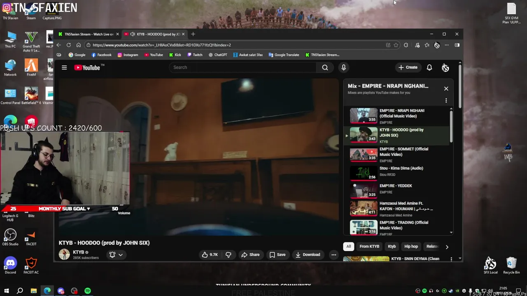527x296 pixels.
Task: Expand KTYB notification preference dropdown arrow
Action: 121,255
